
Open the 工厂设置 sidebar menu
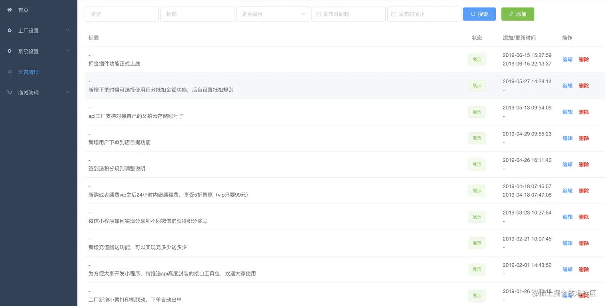[x=38, y=31]
